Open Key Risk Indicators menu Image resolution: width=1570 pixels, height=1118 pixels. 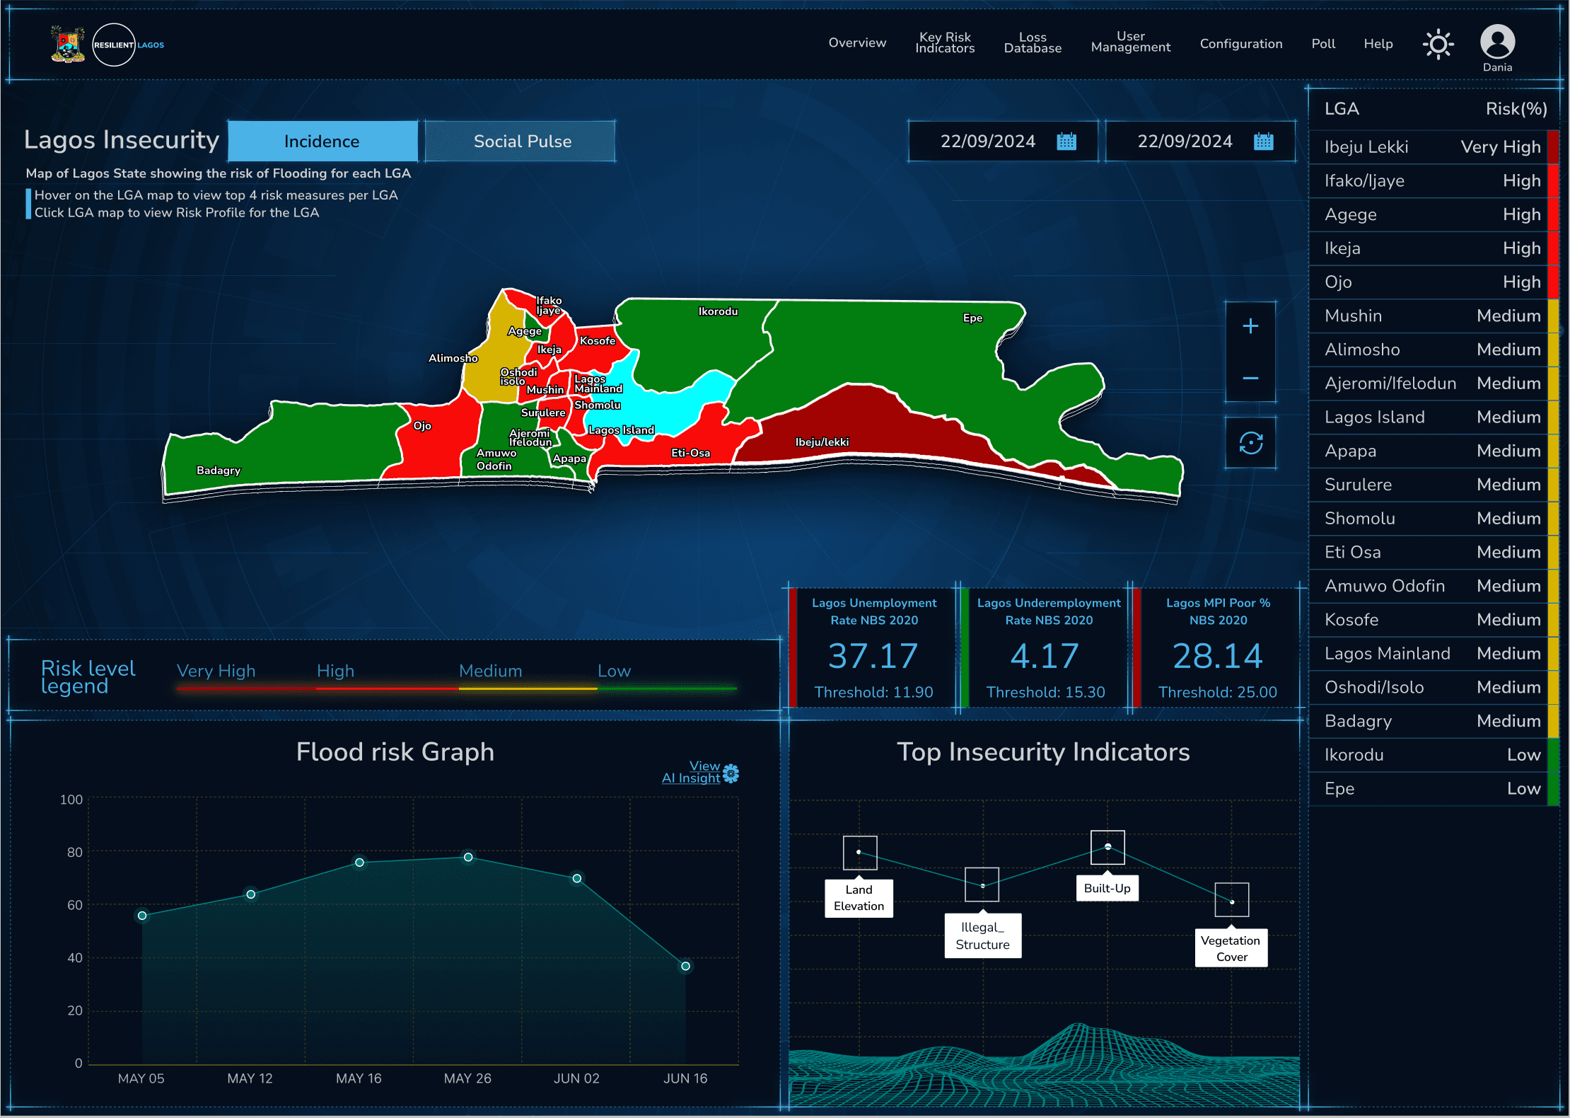(945, 42)
